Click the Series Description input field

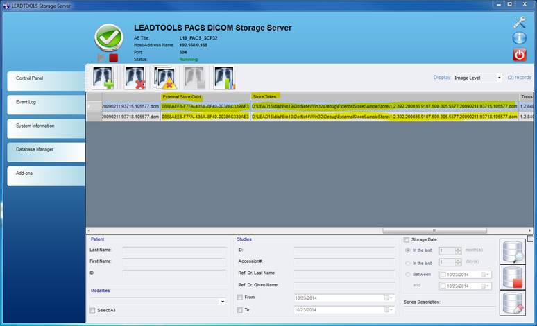(449, 310)
